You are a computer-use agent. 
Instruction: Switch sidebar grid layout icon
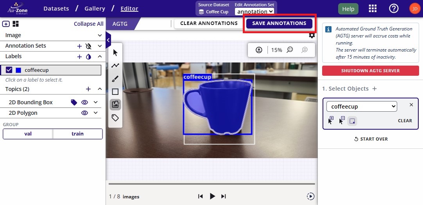16,24
